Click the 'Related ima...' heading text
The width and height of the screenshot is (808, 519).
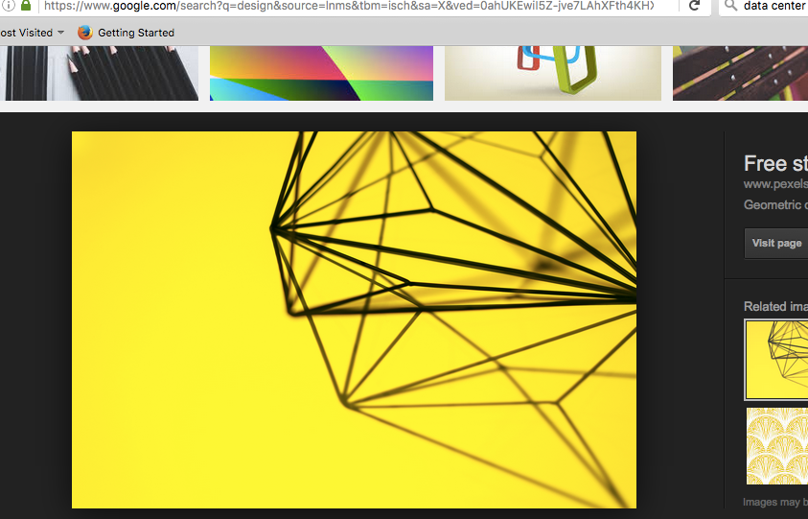(x=775, y=306)
